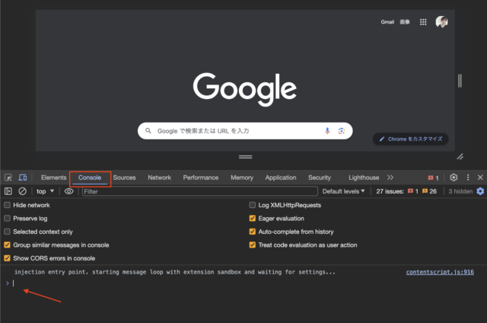Switch to the Security tab
Image resolution: width=487 pixels, height=323 pixels.
coord(320,177)
